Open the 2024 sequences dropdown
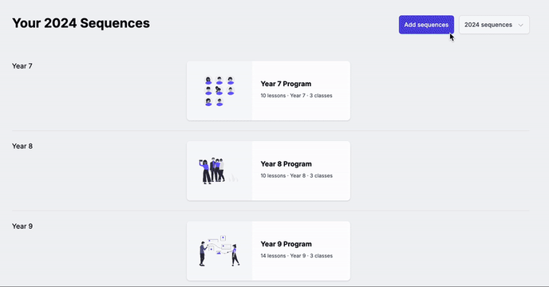The image size is (549, 287). pyautogui.click(x=494, y=25)
